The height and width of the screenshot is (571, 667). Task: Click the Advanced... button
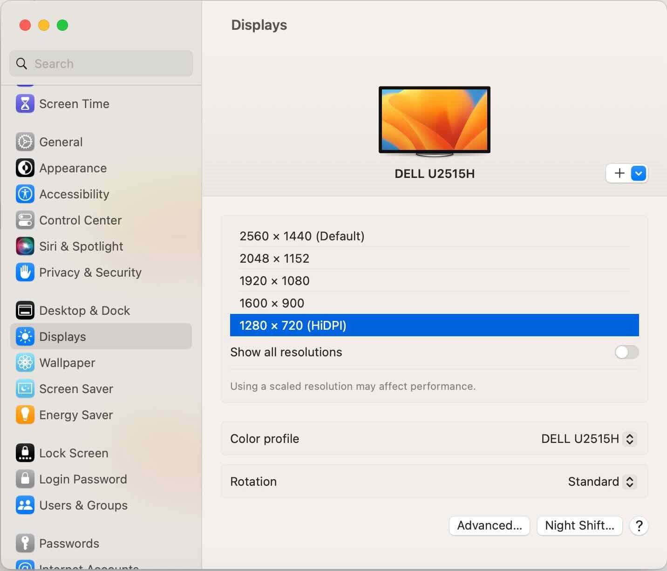tap(489, 526)
